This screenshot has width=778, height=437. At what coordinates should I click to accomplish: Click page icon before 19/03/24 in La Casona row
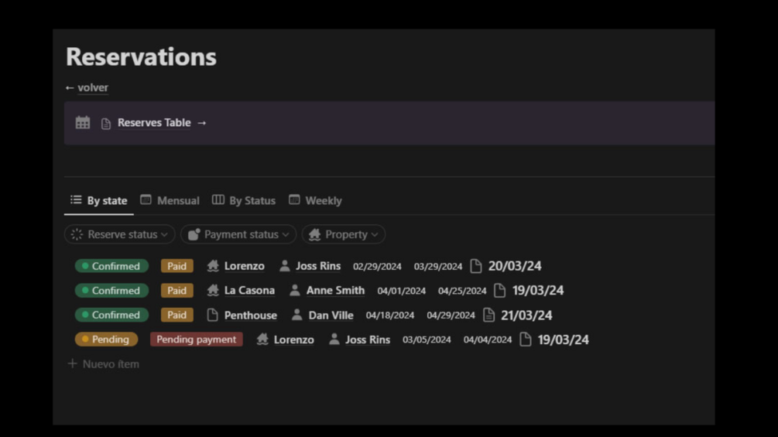(499, 290)
